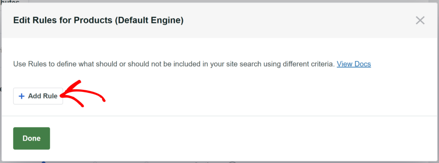Click the rules description text paragraph
Screen dimensions: 439x163
click(174, 64)
